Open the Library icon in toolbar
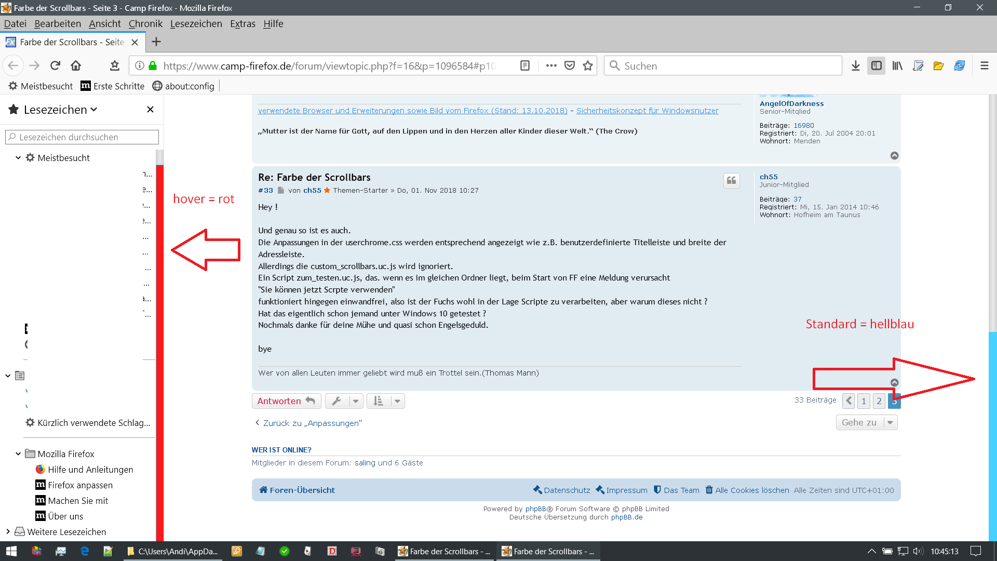997x561 pixels. point(897,66)
